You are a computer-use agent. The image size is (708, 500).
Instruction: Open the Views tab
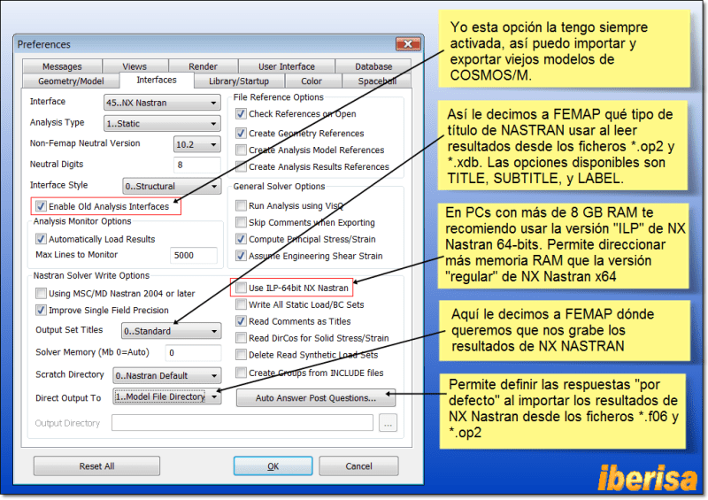135,66
